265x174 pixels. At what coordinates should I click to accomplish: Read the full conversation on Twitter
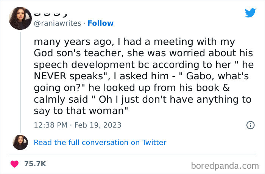[x=100, y=142]
